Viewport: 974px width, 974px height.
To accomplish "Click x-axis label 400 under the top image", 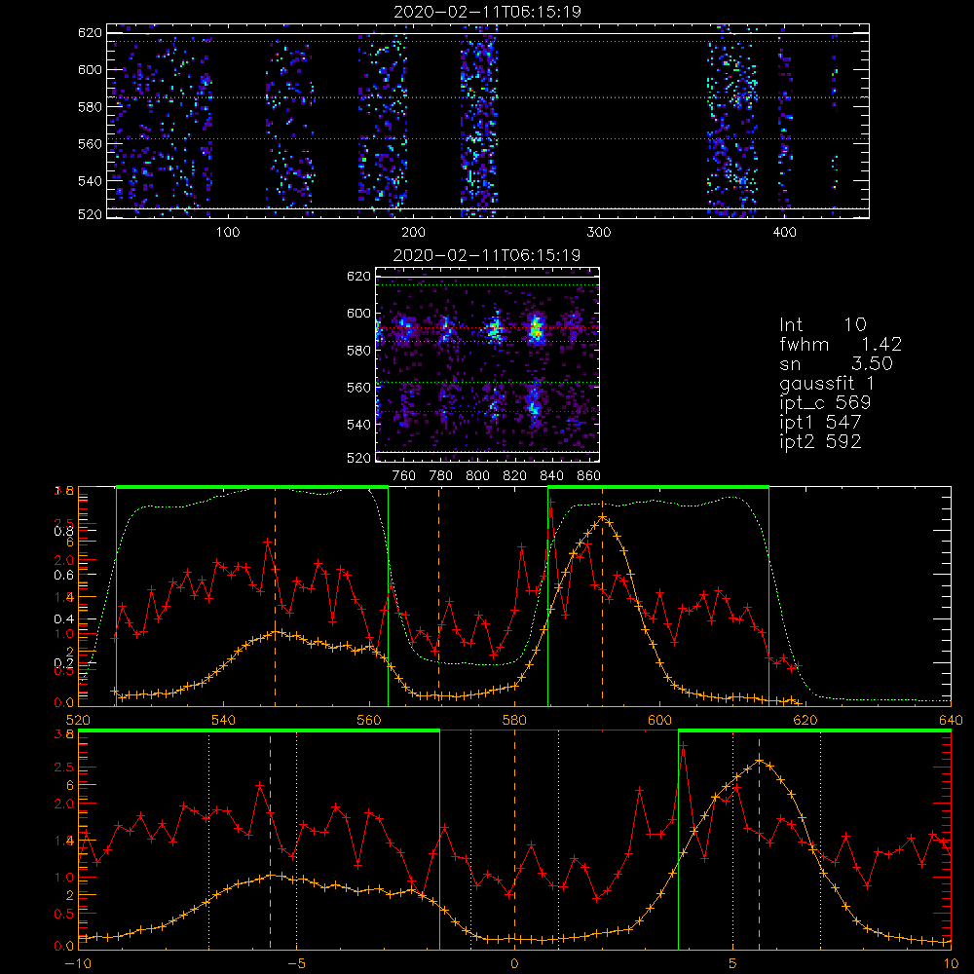I will click(x=784, y=233).
